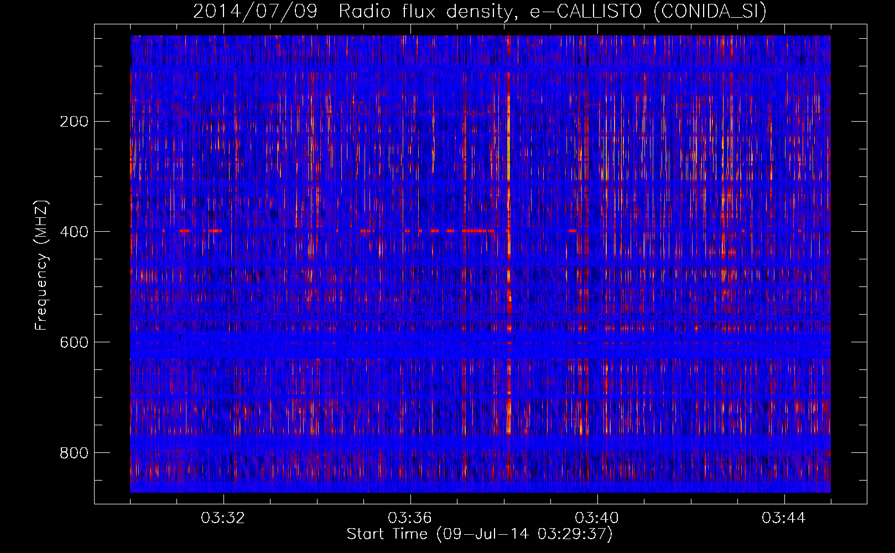
Task: Click the 03:32 time tick label
Action: pos(223,518)
